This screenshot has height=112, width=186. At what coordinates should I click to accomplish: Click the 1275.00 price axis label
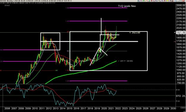[x=181, y=60]
